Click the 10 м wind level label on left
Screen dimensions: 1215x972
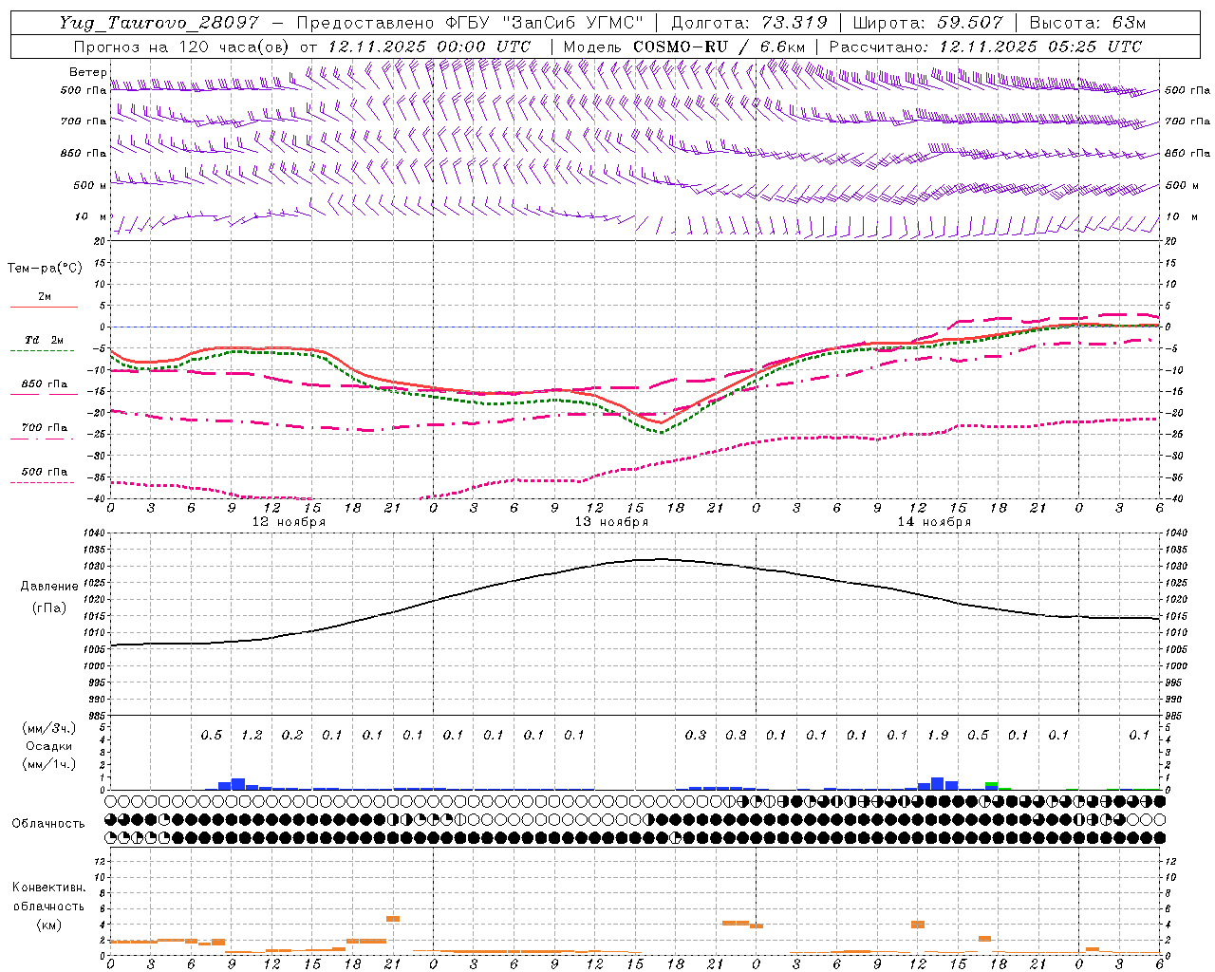point(90,216)
